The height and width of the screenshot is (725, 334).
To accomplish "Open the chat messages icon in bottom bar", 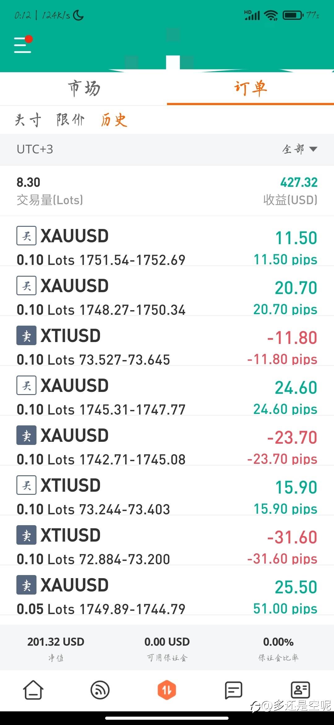I will [x=233, y=690].
